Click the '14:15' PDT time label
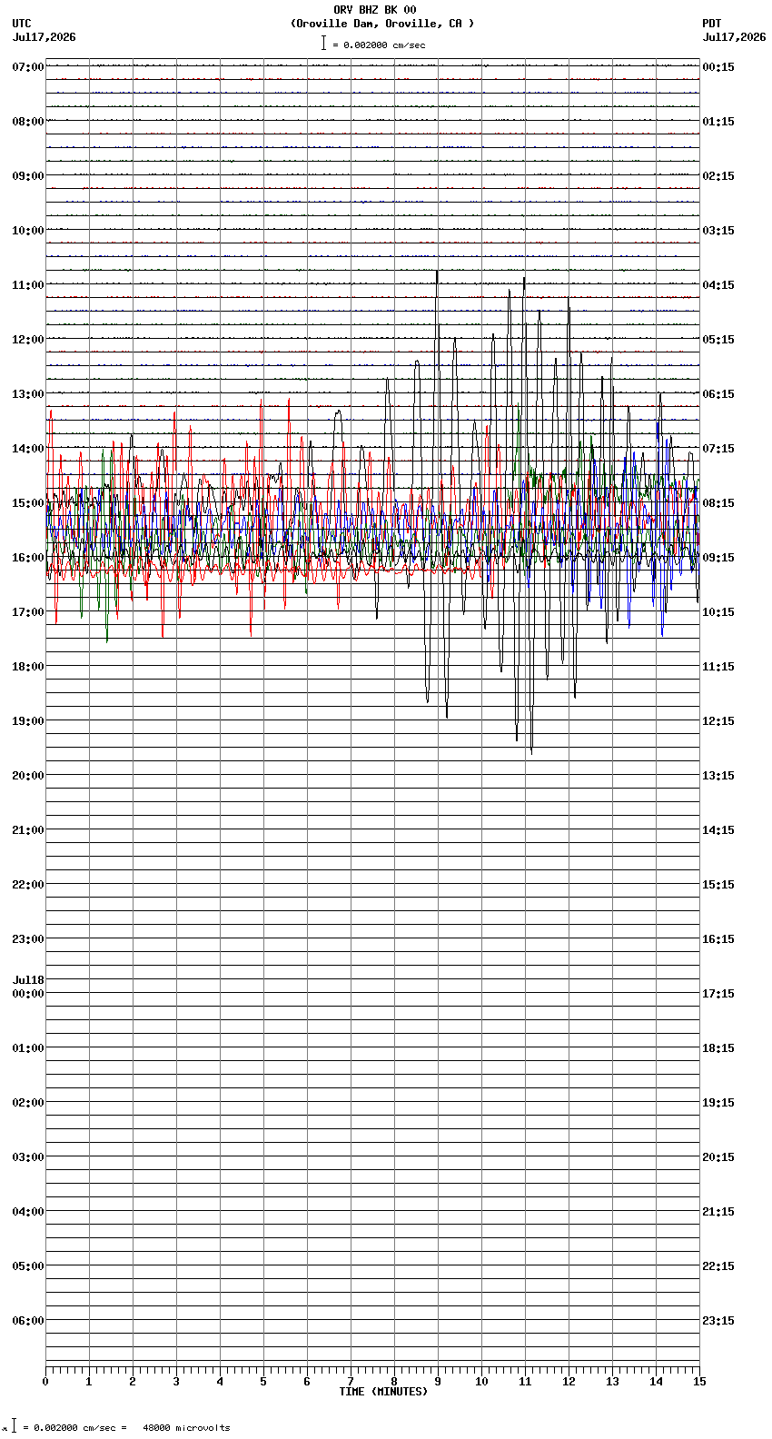This screenshot has width=772, height=1439. (718, 830)
